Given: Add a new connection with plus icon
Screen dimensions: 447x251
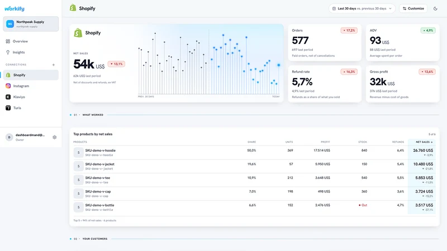Looking at the screenshot, I should tap(53, 65).
